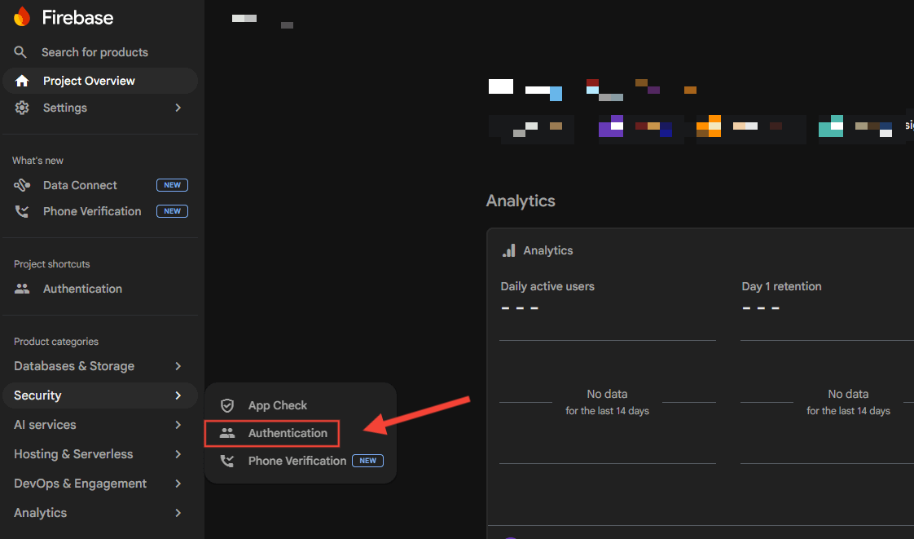Select Authentication in Security submenu
The height and width of the screenshot is (539, 914).
point(288,433)
